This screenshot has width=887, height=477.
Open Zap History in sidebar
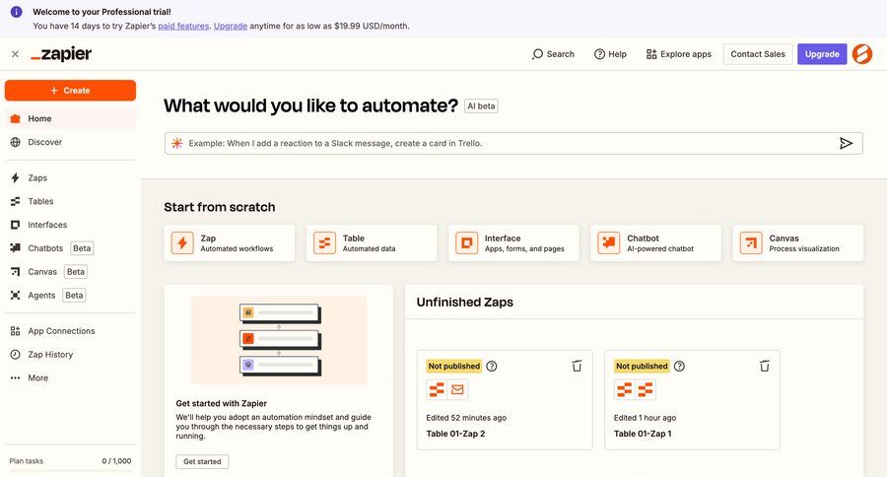[x=70, y=355]
